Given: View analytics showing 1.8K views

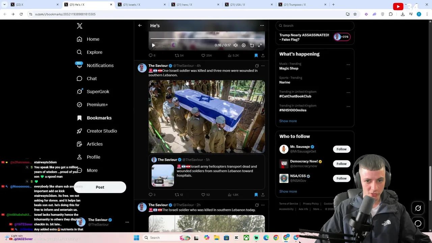Looking at the screenshot, I should [233, 195].
